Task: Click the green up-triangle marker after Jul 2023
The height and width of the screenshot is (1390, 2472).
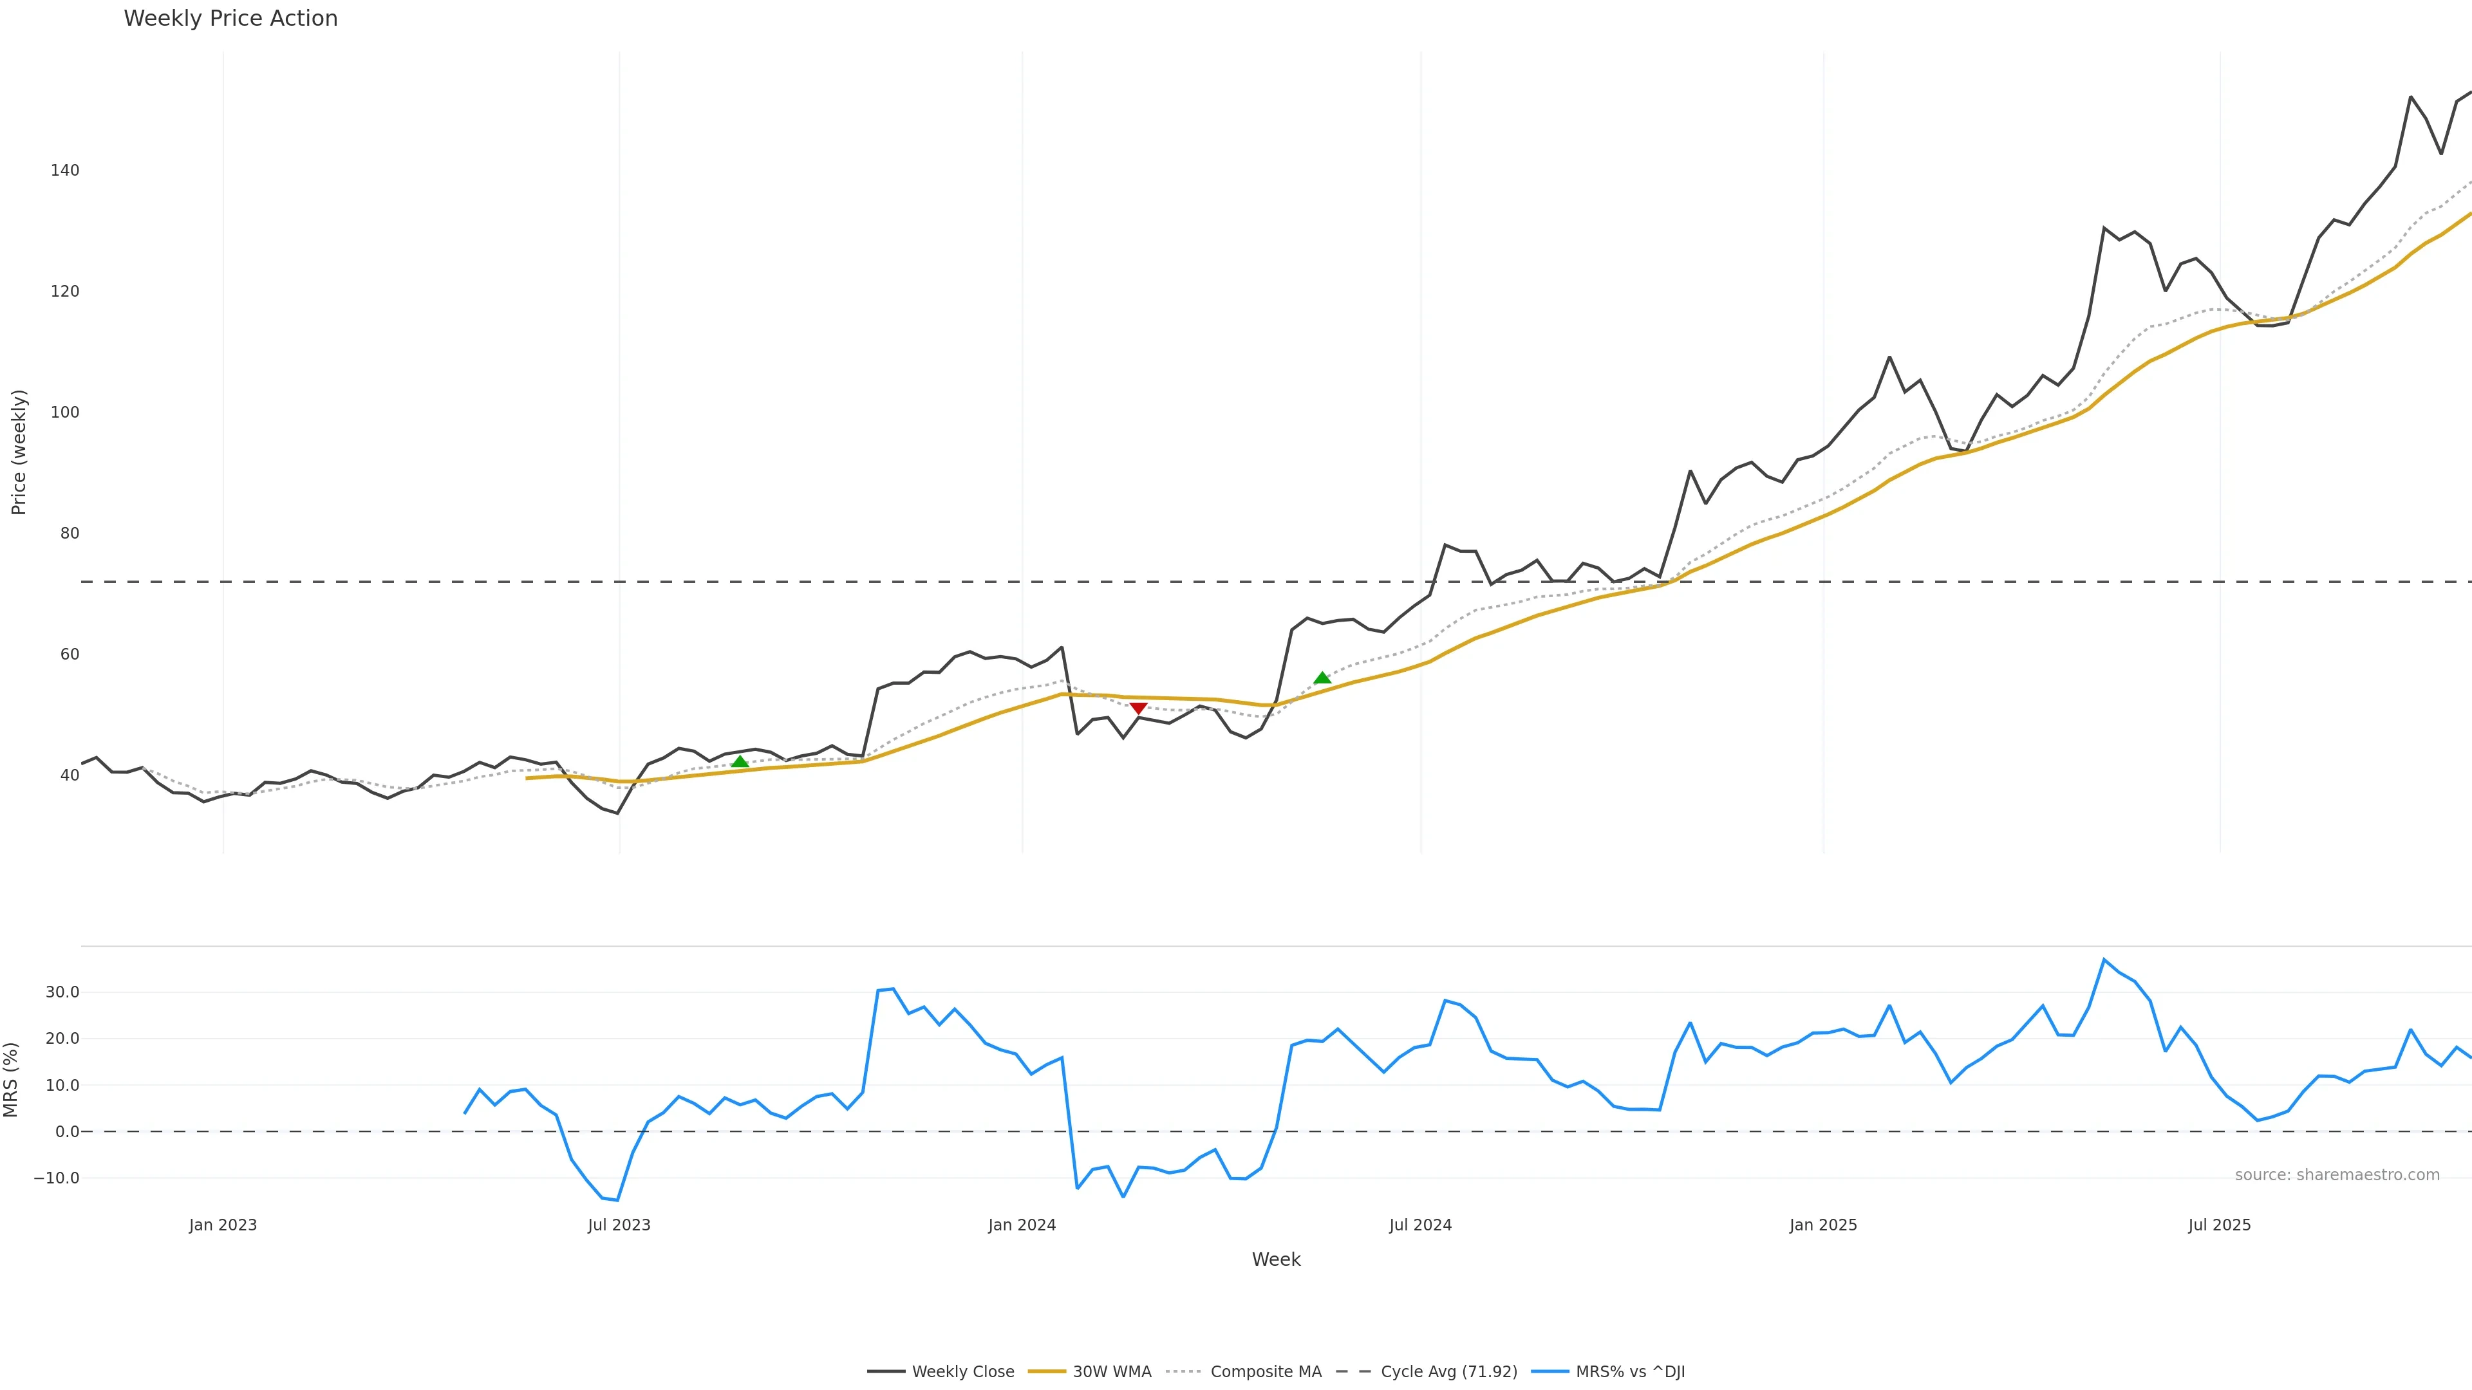Action: pyautogui.click(x=739, y=762)
